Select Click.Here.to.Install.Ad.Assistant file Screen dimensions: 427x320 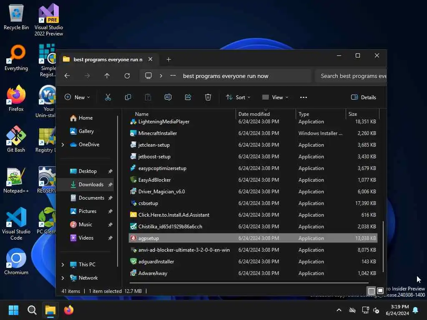[x=253, y=215]
